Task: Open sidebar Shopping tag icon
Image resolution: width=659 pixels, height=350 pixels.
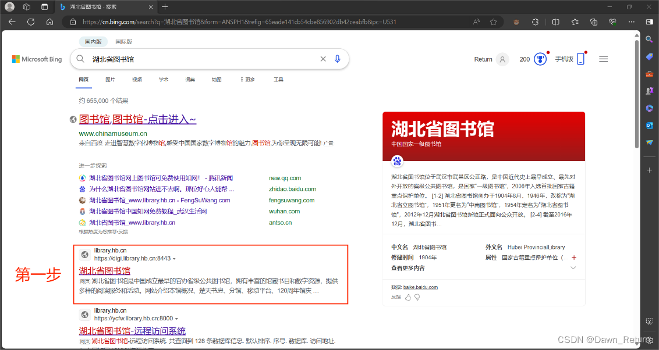Action: (649, 56)
